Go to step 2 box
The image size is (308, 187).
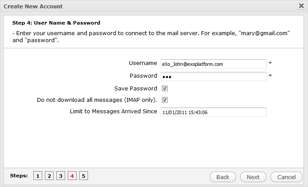(x=49, y=176)
